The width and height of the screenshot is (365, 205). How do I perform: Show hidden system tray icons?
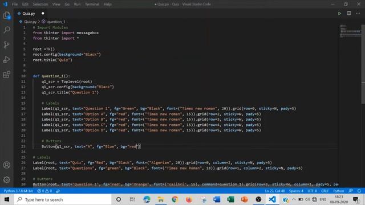coord(294,199)
